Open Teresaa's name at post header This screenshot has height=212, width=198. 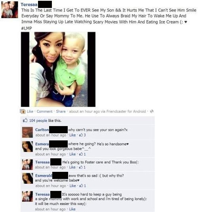[29, 4]
